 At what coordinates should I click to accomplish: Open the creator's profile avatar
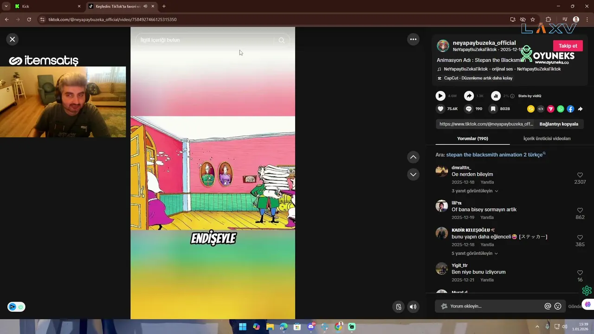443,46
